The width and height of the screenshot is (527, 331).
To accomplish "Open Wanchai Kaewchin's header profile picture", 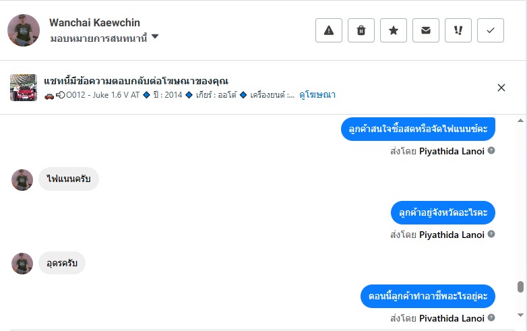I will tap(24, 30).
